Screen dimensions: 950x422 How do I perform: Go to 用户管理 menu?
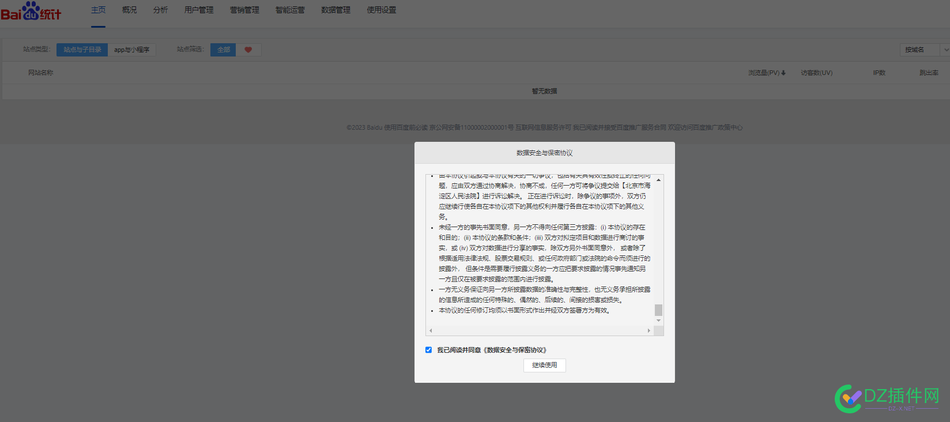[199, 10]
